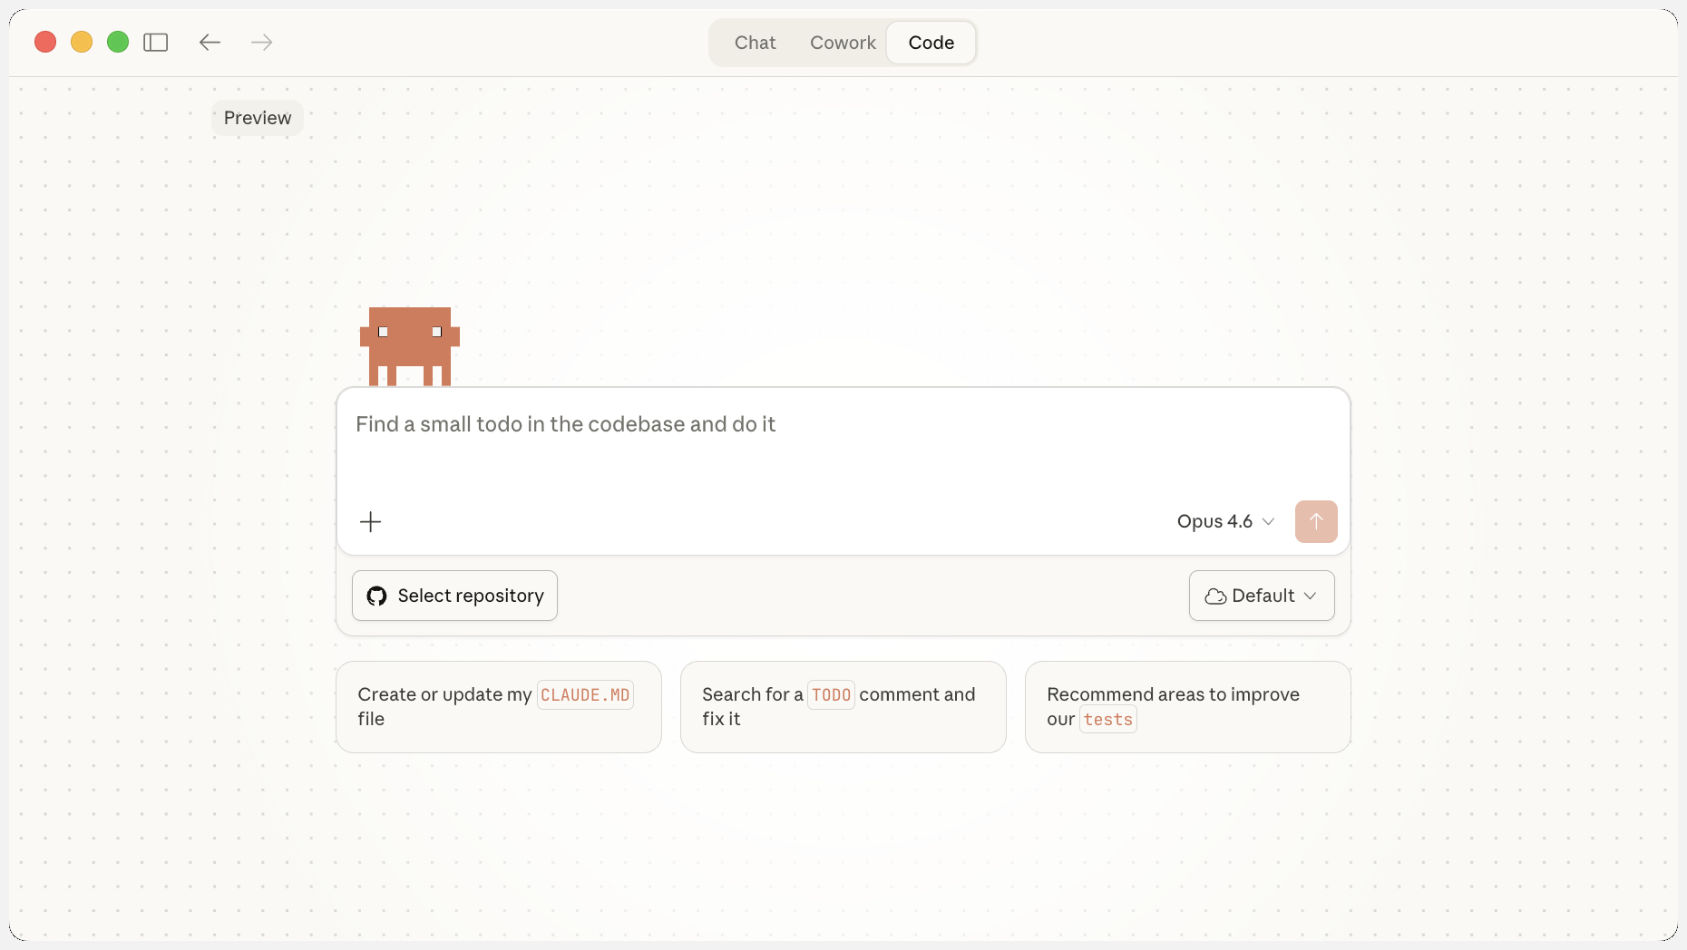
Task: Choose the 'Create or update my CLAUDE.MD file' suggestion
Action: [499, 707]
